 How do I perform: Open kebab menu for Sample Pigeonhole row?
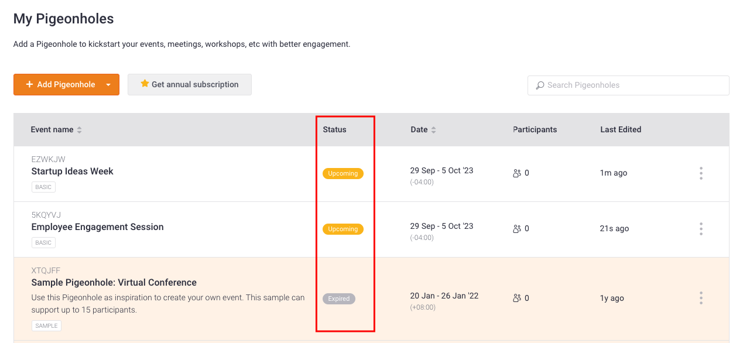click(701, 298)
